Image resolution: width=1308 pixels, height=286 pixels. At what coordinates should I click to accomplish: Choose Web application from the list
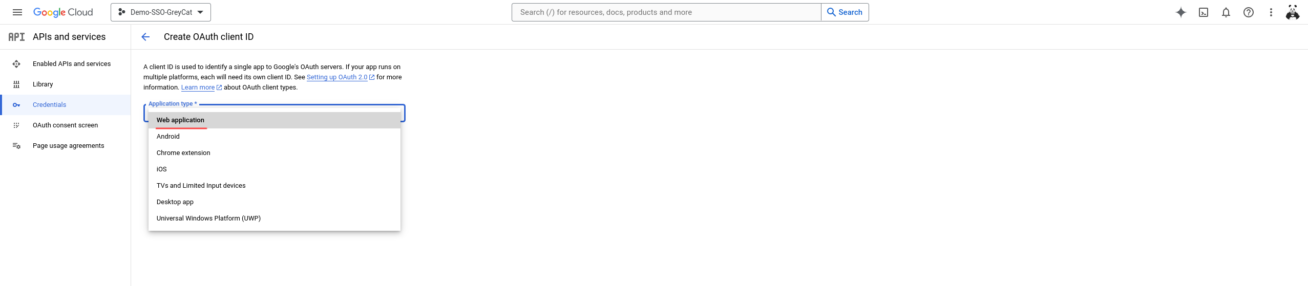(275, 120)
